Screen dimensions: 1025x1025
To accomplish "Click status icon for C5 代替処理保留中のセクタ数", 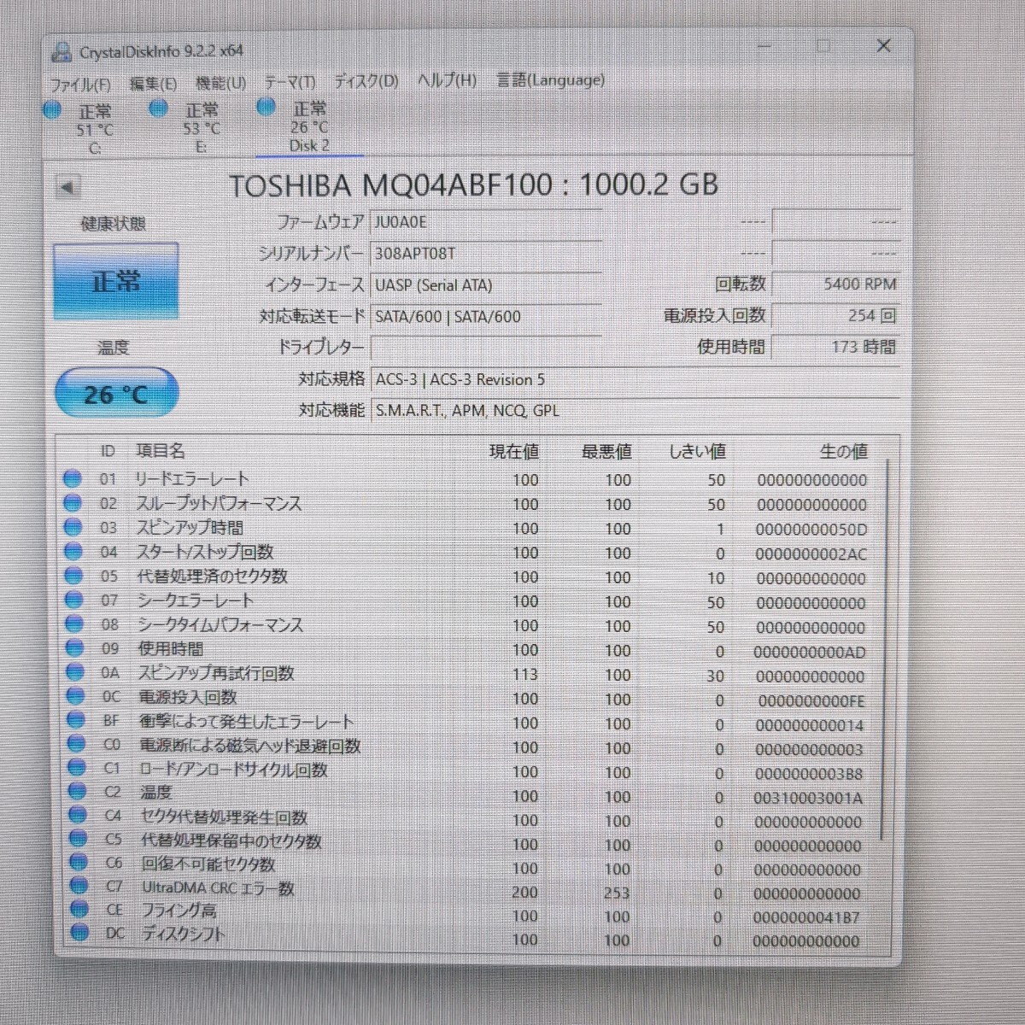I will 78,839.
